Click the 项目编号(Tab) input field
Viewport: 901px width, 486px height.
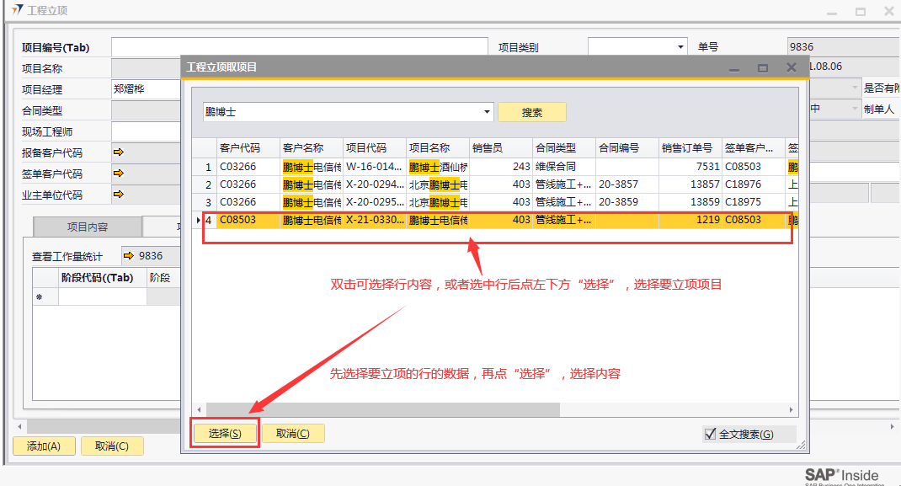[x=299, y=47]
